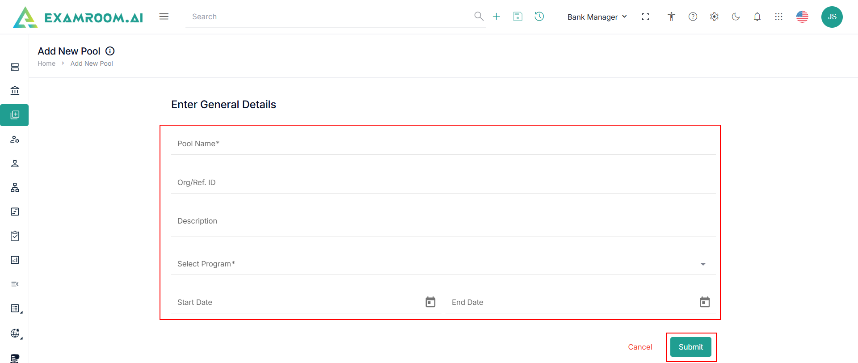The height and width of the screenshot is (363, 858).
Task: Click the ExamRoom.AI logo
Action: (x=78, y=17)
